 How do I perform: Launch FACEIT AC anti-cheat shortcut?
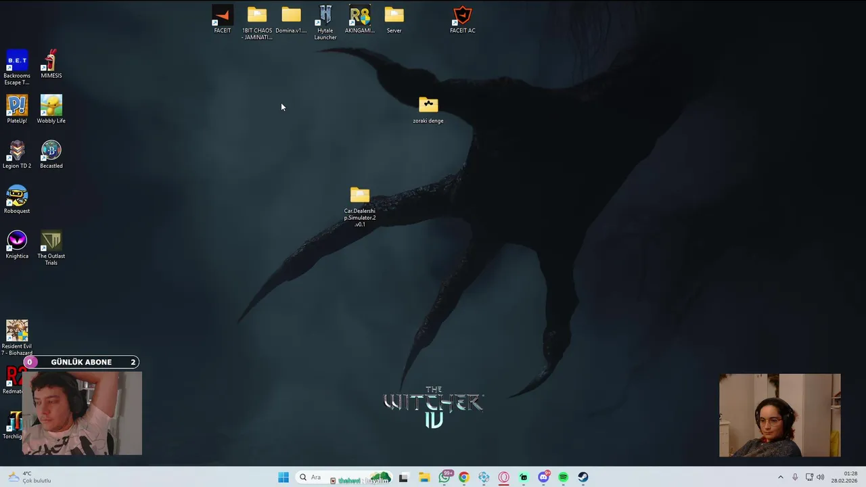click(463, 19)
